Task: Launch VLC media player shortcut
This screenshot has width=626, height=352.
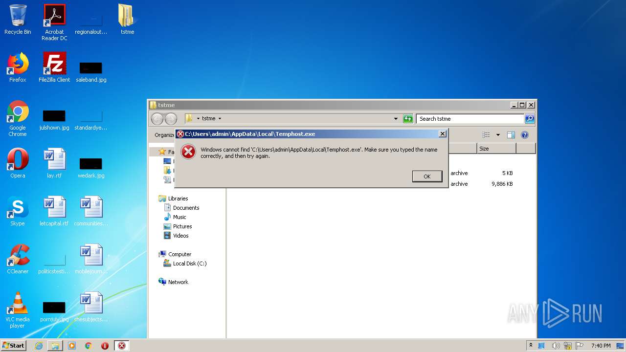Action: tap(18, 310)
